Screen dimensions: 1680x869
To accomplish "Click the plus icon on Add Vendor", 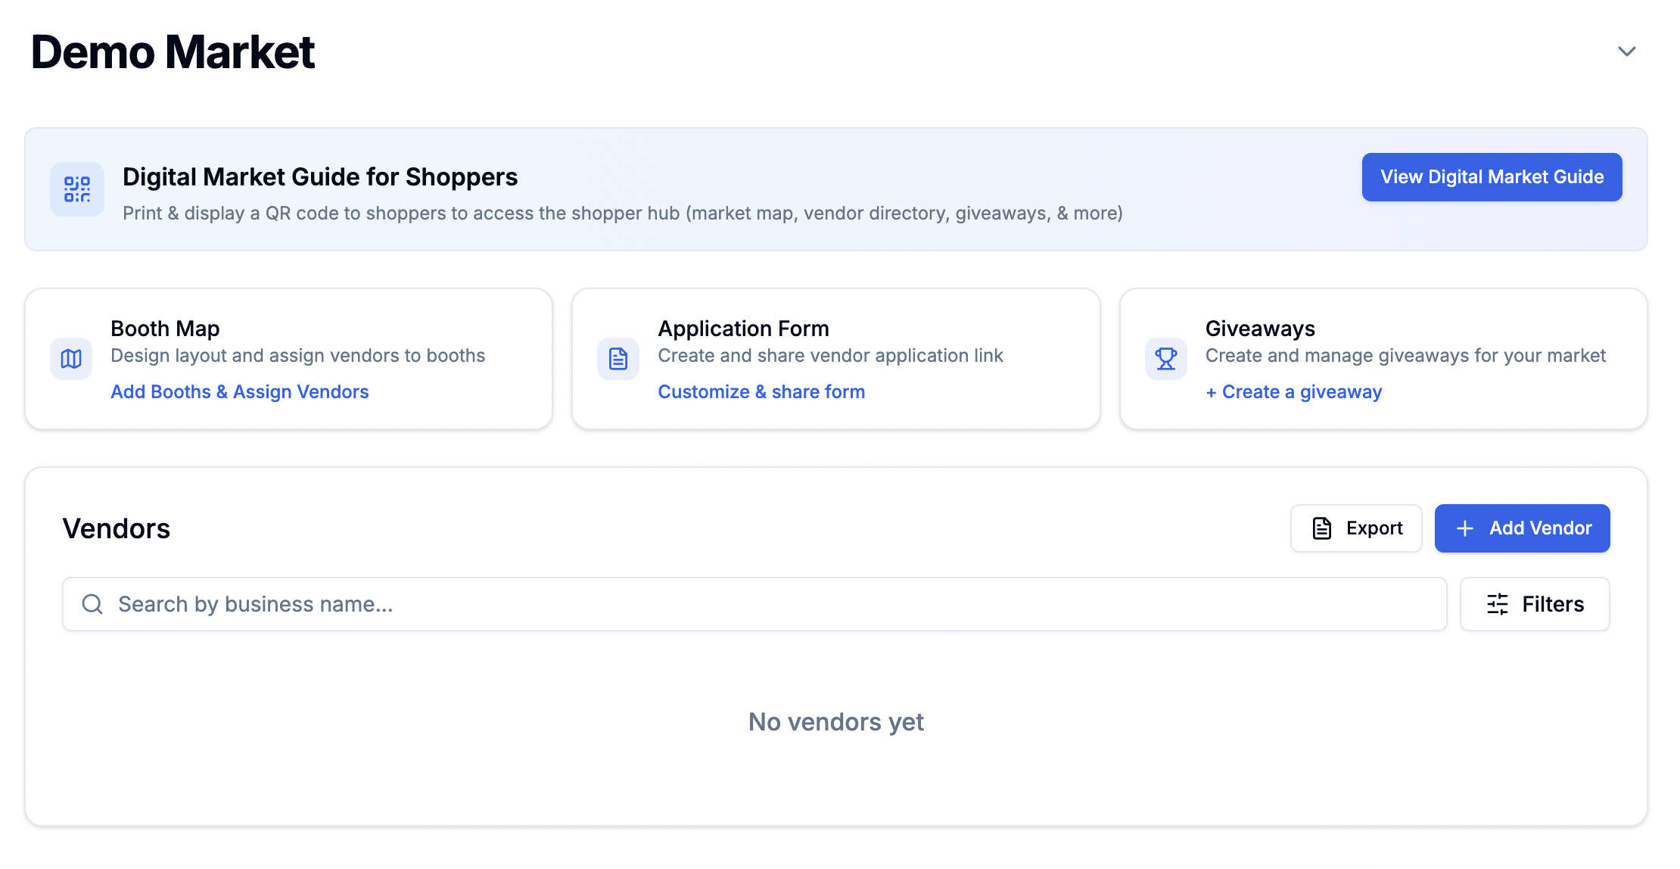I will pyautogui.click(x=1465, y=528).
